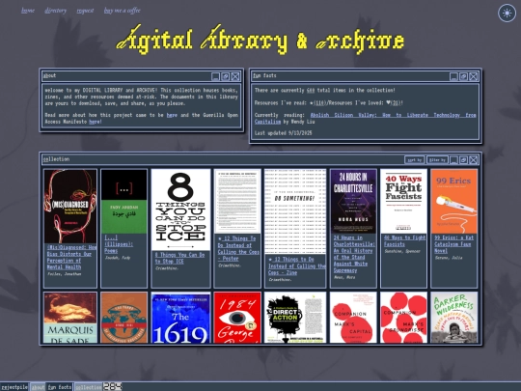This screenshot has height=391, width=521.
Task: Click the Digital Library & Archive title
Action: tap(260, 41)
